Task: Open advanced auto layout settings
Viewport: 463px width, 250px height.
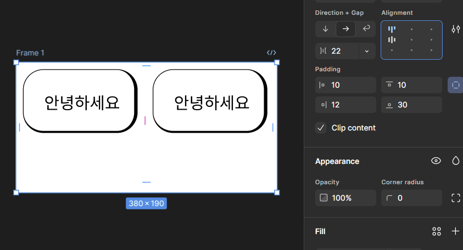Action: pyautogui.click(x=456, y=29)
